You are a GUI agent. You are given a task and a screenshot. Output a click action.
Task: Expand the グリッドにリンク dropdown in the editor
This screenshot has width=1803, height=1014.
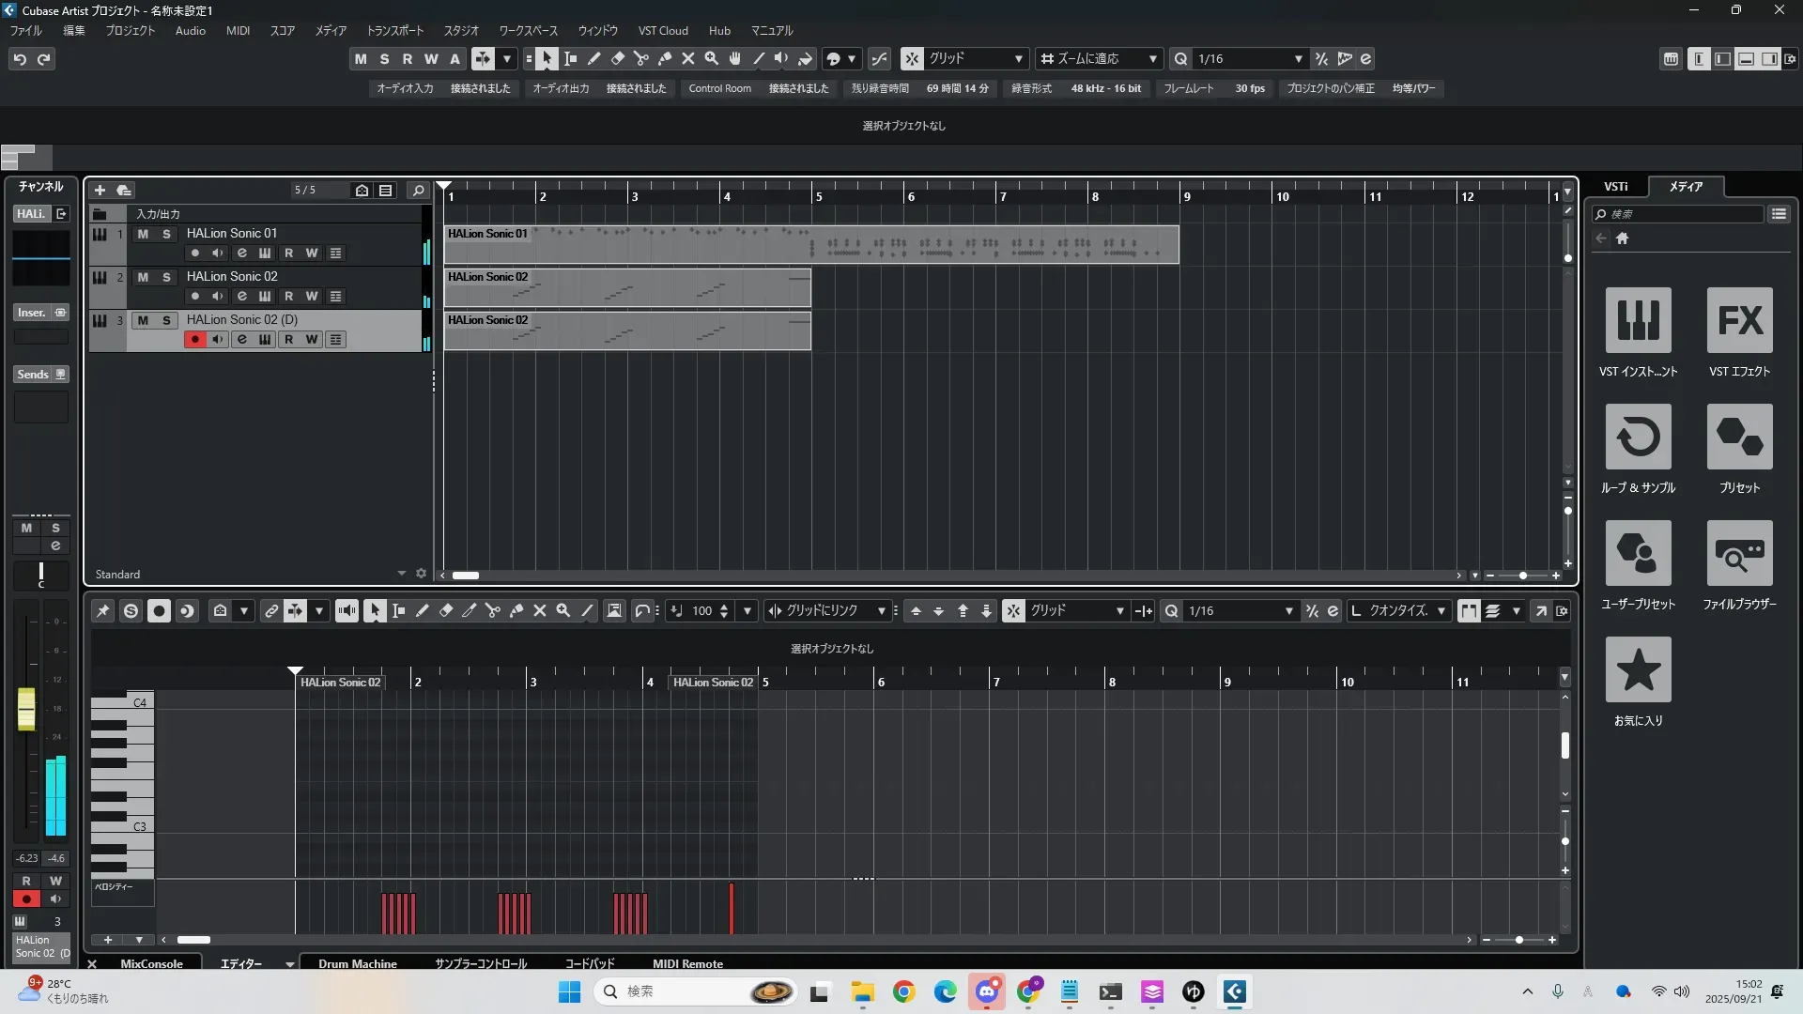(x=881, y=611)
